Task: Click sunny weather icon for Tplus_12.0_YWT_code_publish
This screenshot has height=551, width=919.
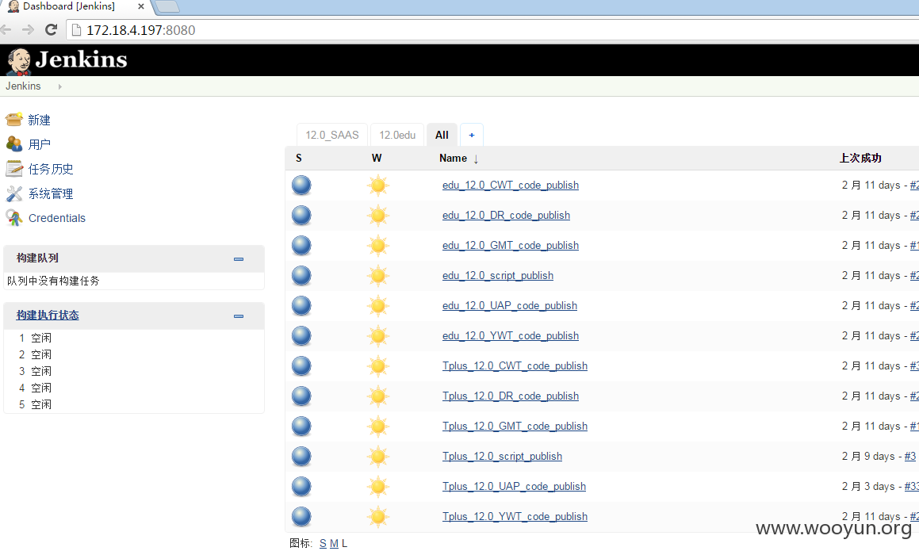Action: tap(378, 516)
